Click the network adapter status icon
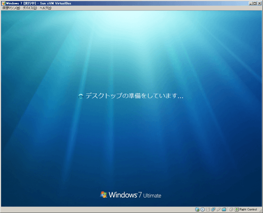The image size is (263, 213). coord(213,210)
